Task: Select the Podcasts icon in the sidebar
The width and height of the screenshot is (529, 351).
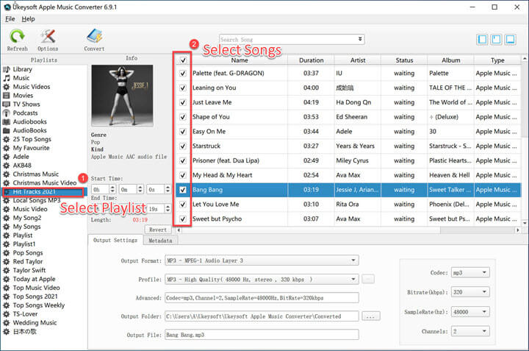Action: tap(7, 113)
